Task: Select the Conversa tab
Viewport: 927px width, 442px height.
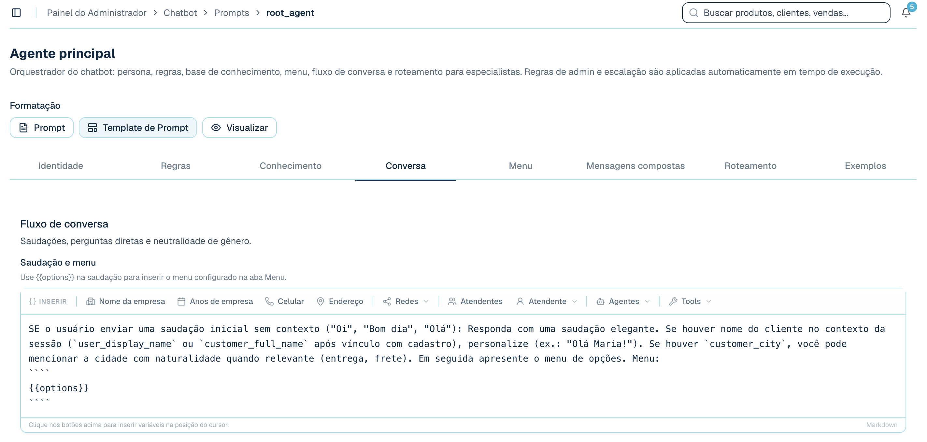Action: 406,166
